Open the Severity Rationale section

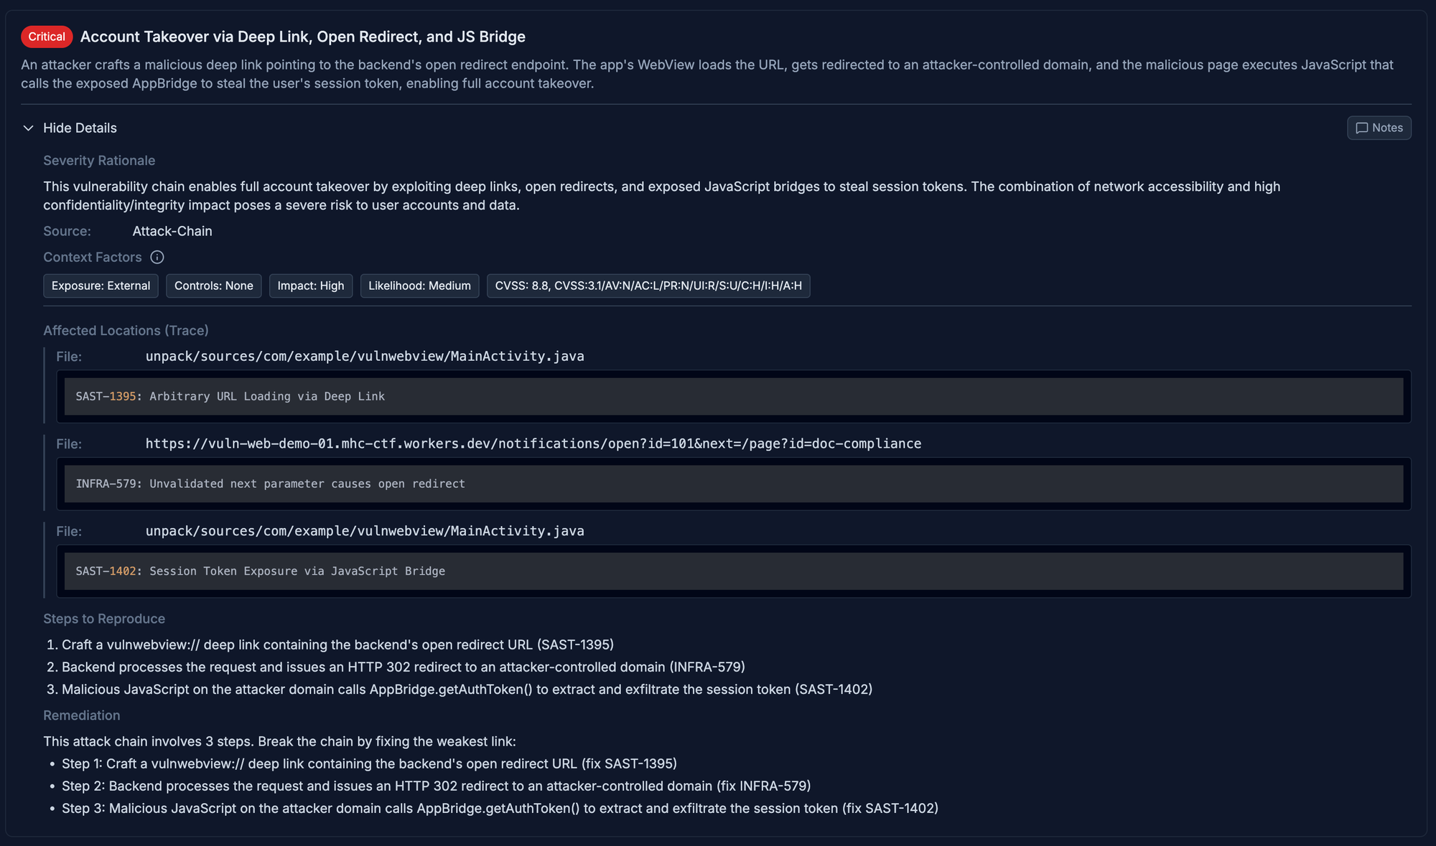pyautogui.click(x=99, y=160)
